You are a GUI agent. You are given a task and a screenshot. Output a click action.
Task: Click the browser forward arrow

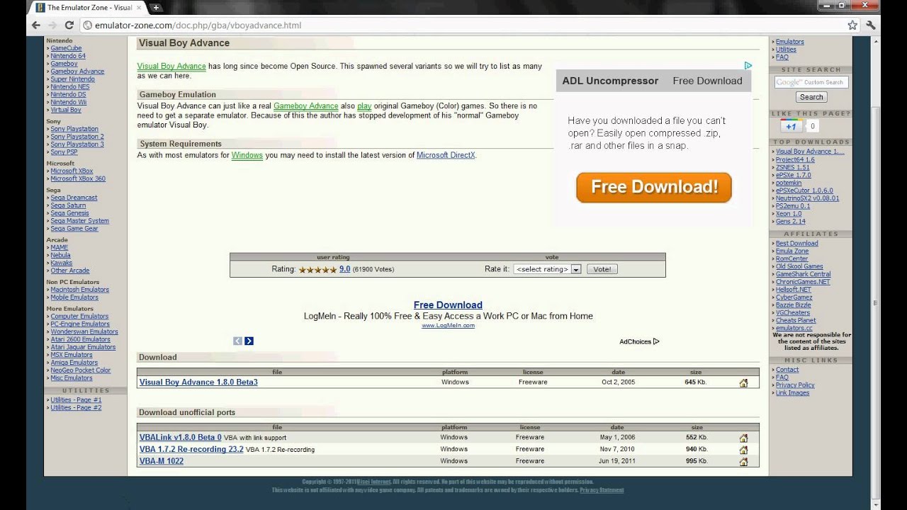[52, 25]
